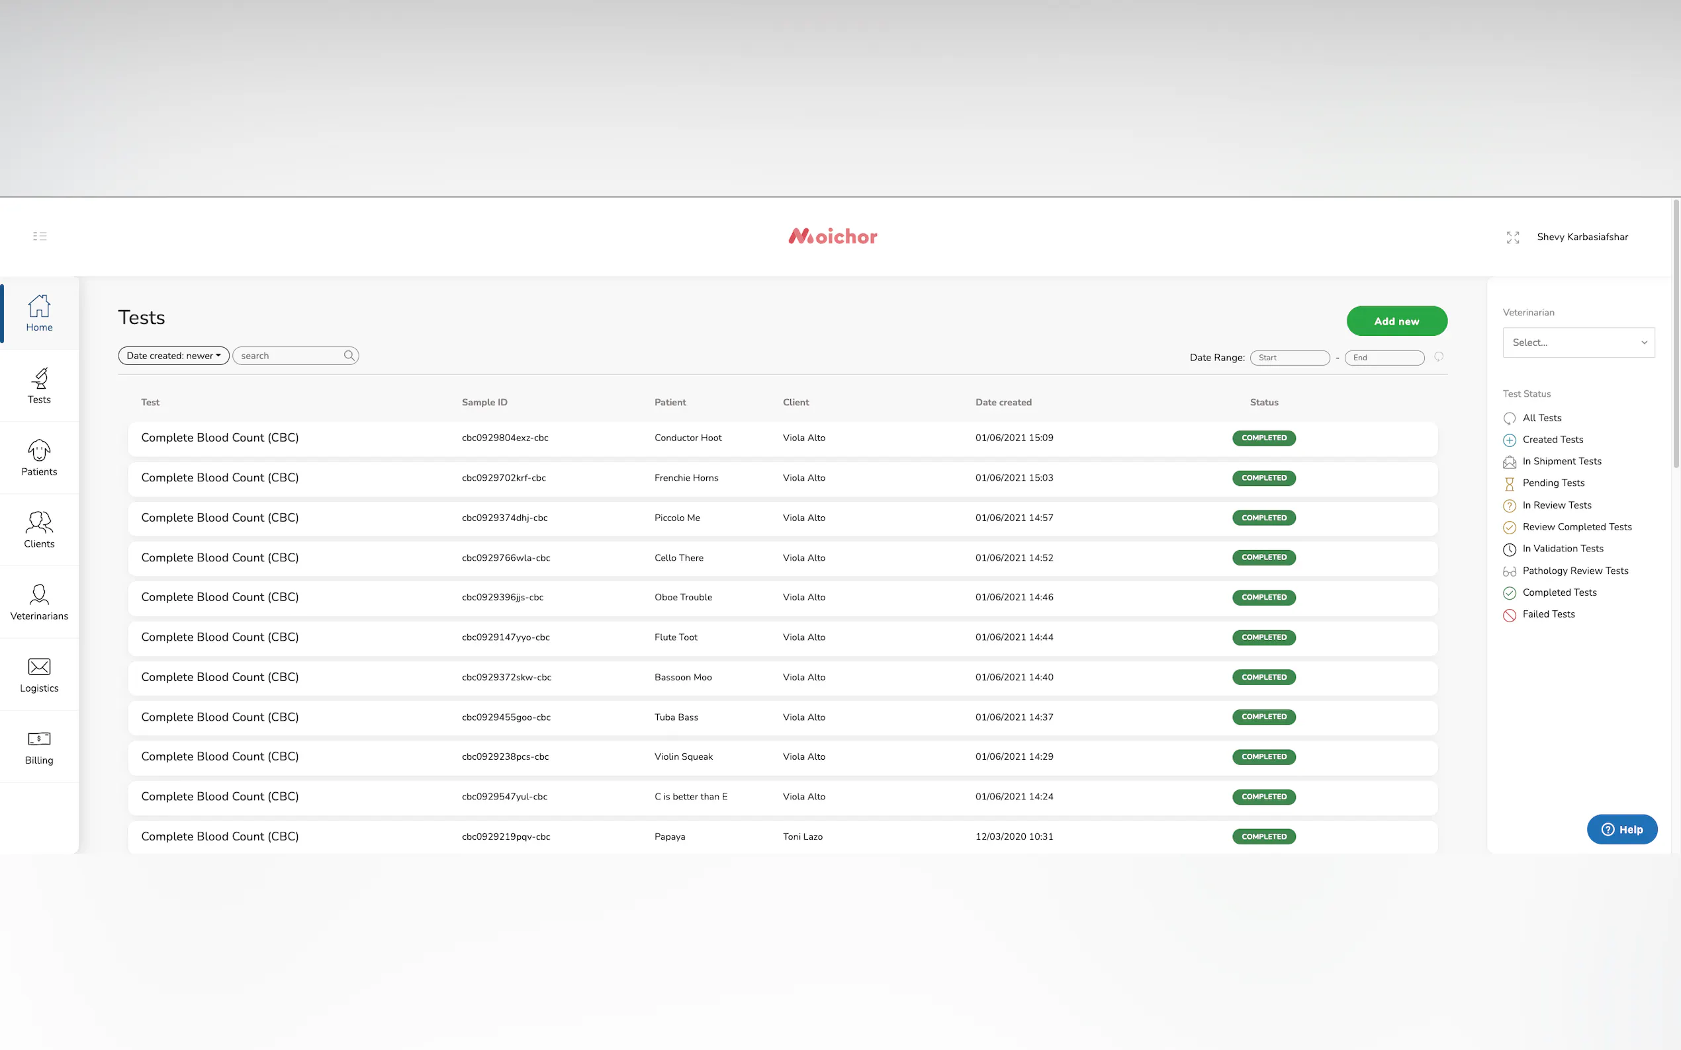Go to the Home tab in sidebar

[x=39, y=313]
